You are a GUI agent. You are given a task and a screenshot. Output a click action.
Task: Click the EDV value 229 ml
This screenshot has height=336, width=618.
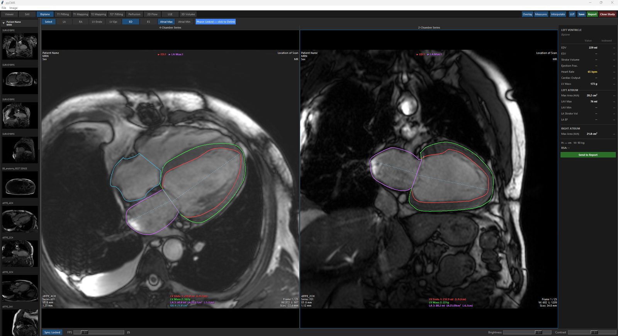593,48
